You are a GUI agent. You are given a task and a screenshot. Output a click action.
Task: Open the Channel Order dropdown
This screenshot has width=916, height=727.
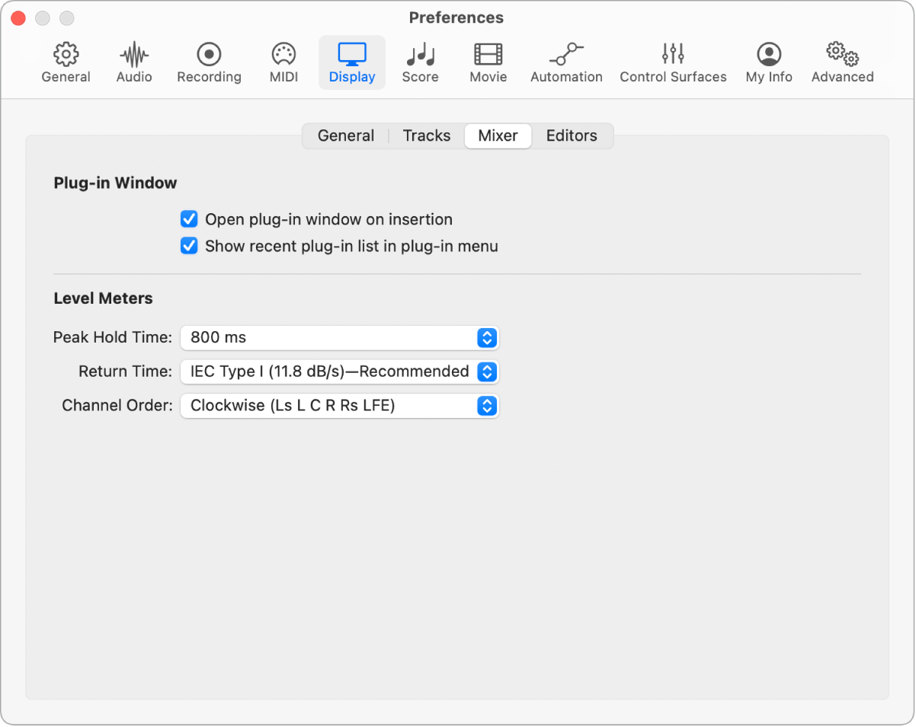coord(339,406)
